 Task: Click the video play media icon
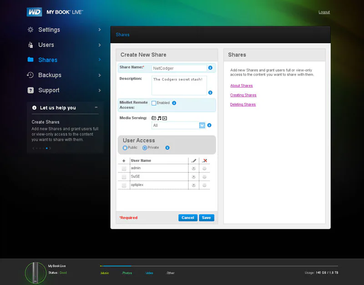click(165, 118)
